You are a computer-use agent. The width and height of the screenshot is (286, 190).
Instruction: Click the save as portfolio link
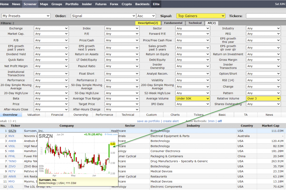pos(148,121)
